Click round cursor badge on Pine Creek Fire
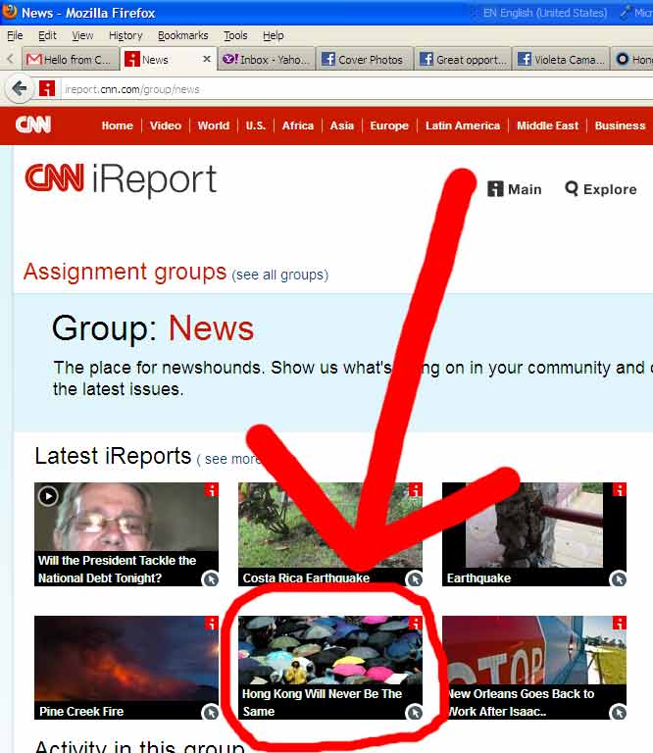This screenshot has width=653, height=753. pos(210,712)
